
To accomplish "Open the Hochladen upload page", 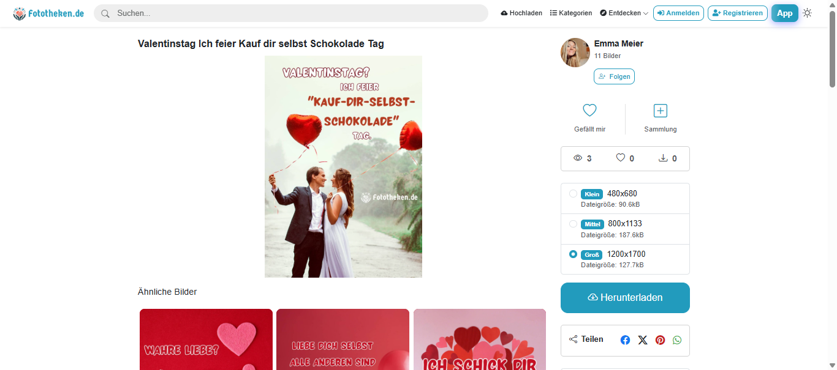I will [521, 13].
